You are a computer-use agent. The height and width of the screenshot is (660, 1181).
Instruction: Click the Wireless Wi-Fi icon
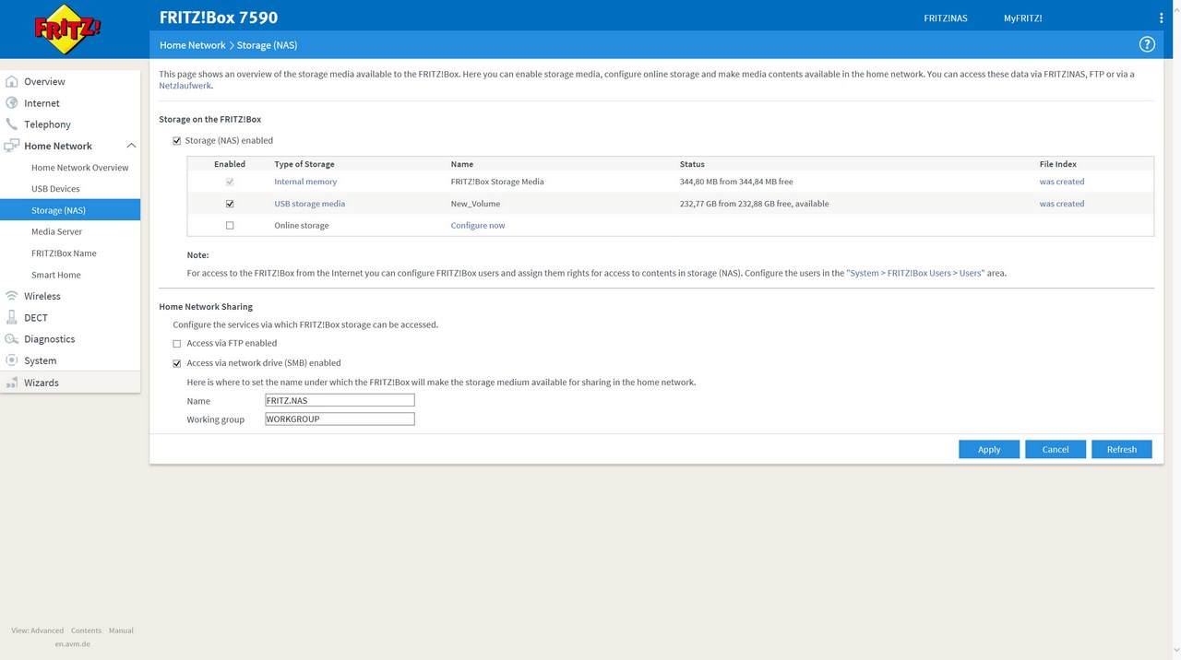(12, 296)
